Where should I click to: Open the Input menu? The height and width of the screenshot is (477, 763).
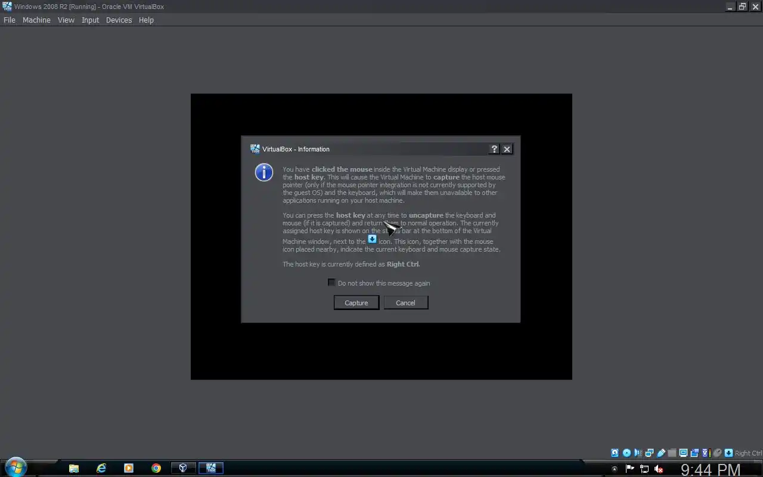[x=91, y=20]
